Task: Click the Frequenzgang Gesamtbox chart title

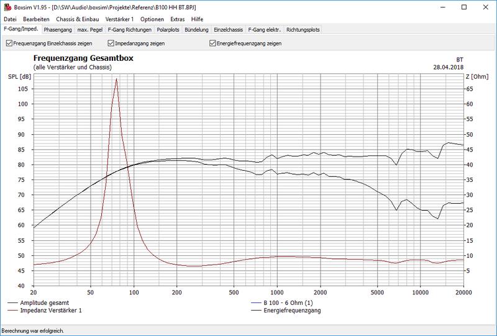Action: click(x=83, y=58)
